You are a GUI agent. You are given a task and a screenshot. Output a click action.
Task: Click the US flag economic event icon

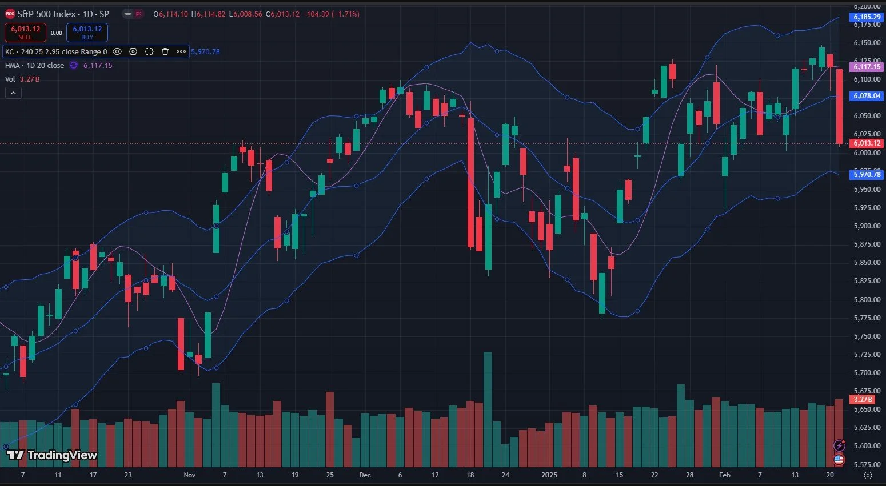(839, 459)
